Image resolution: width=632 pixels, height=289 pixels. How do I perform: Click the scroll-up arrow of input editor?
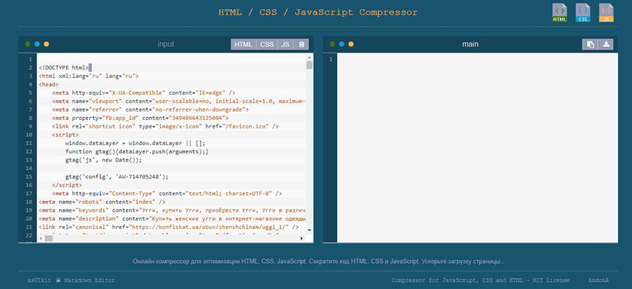309,58
